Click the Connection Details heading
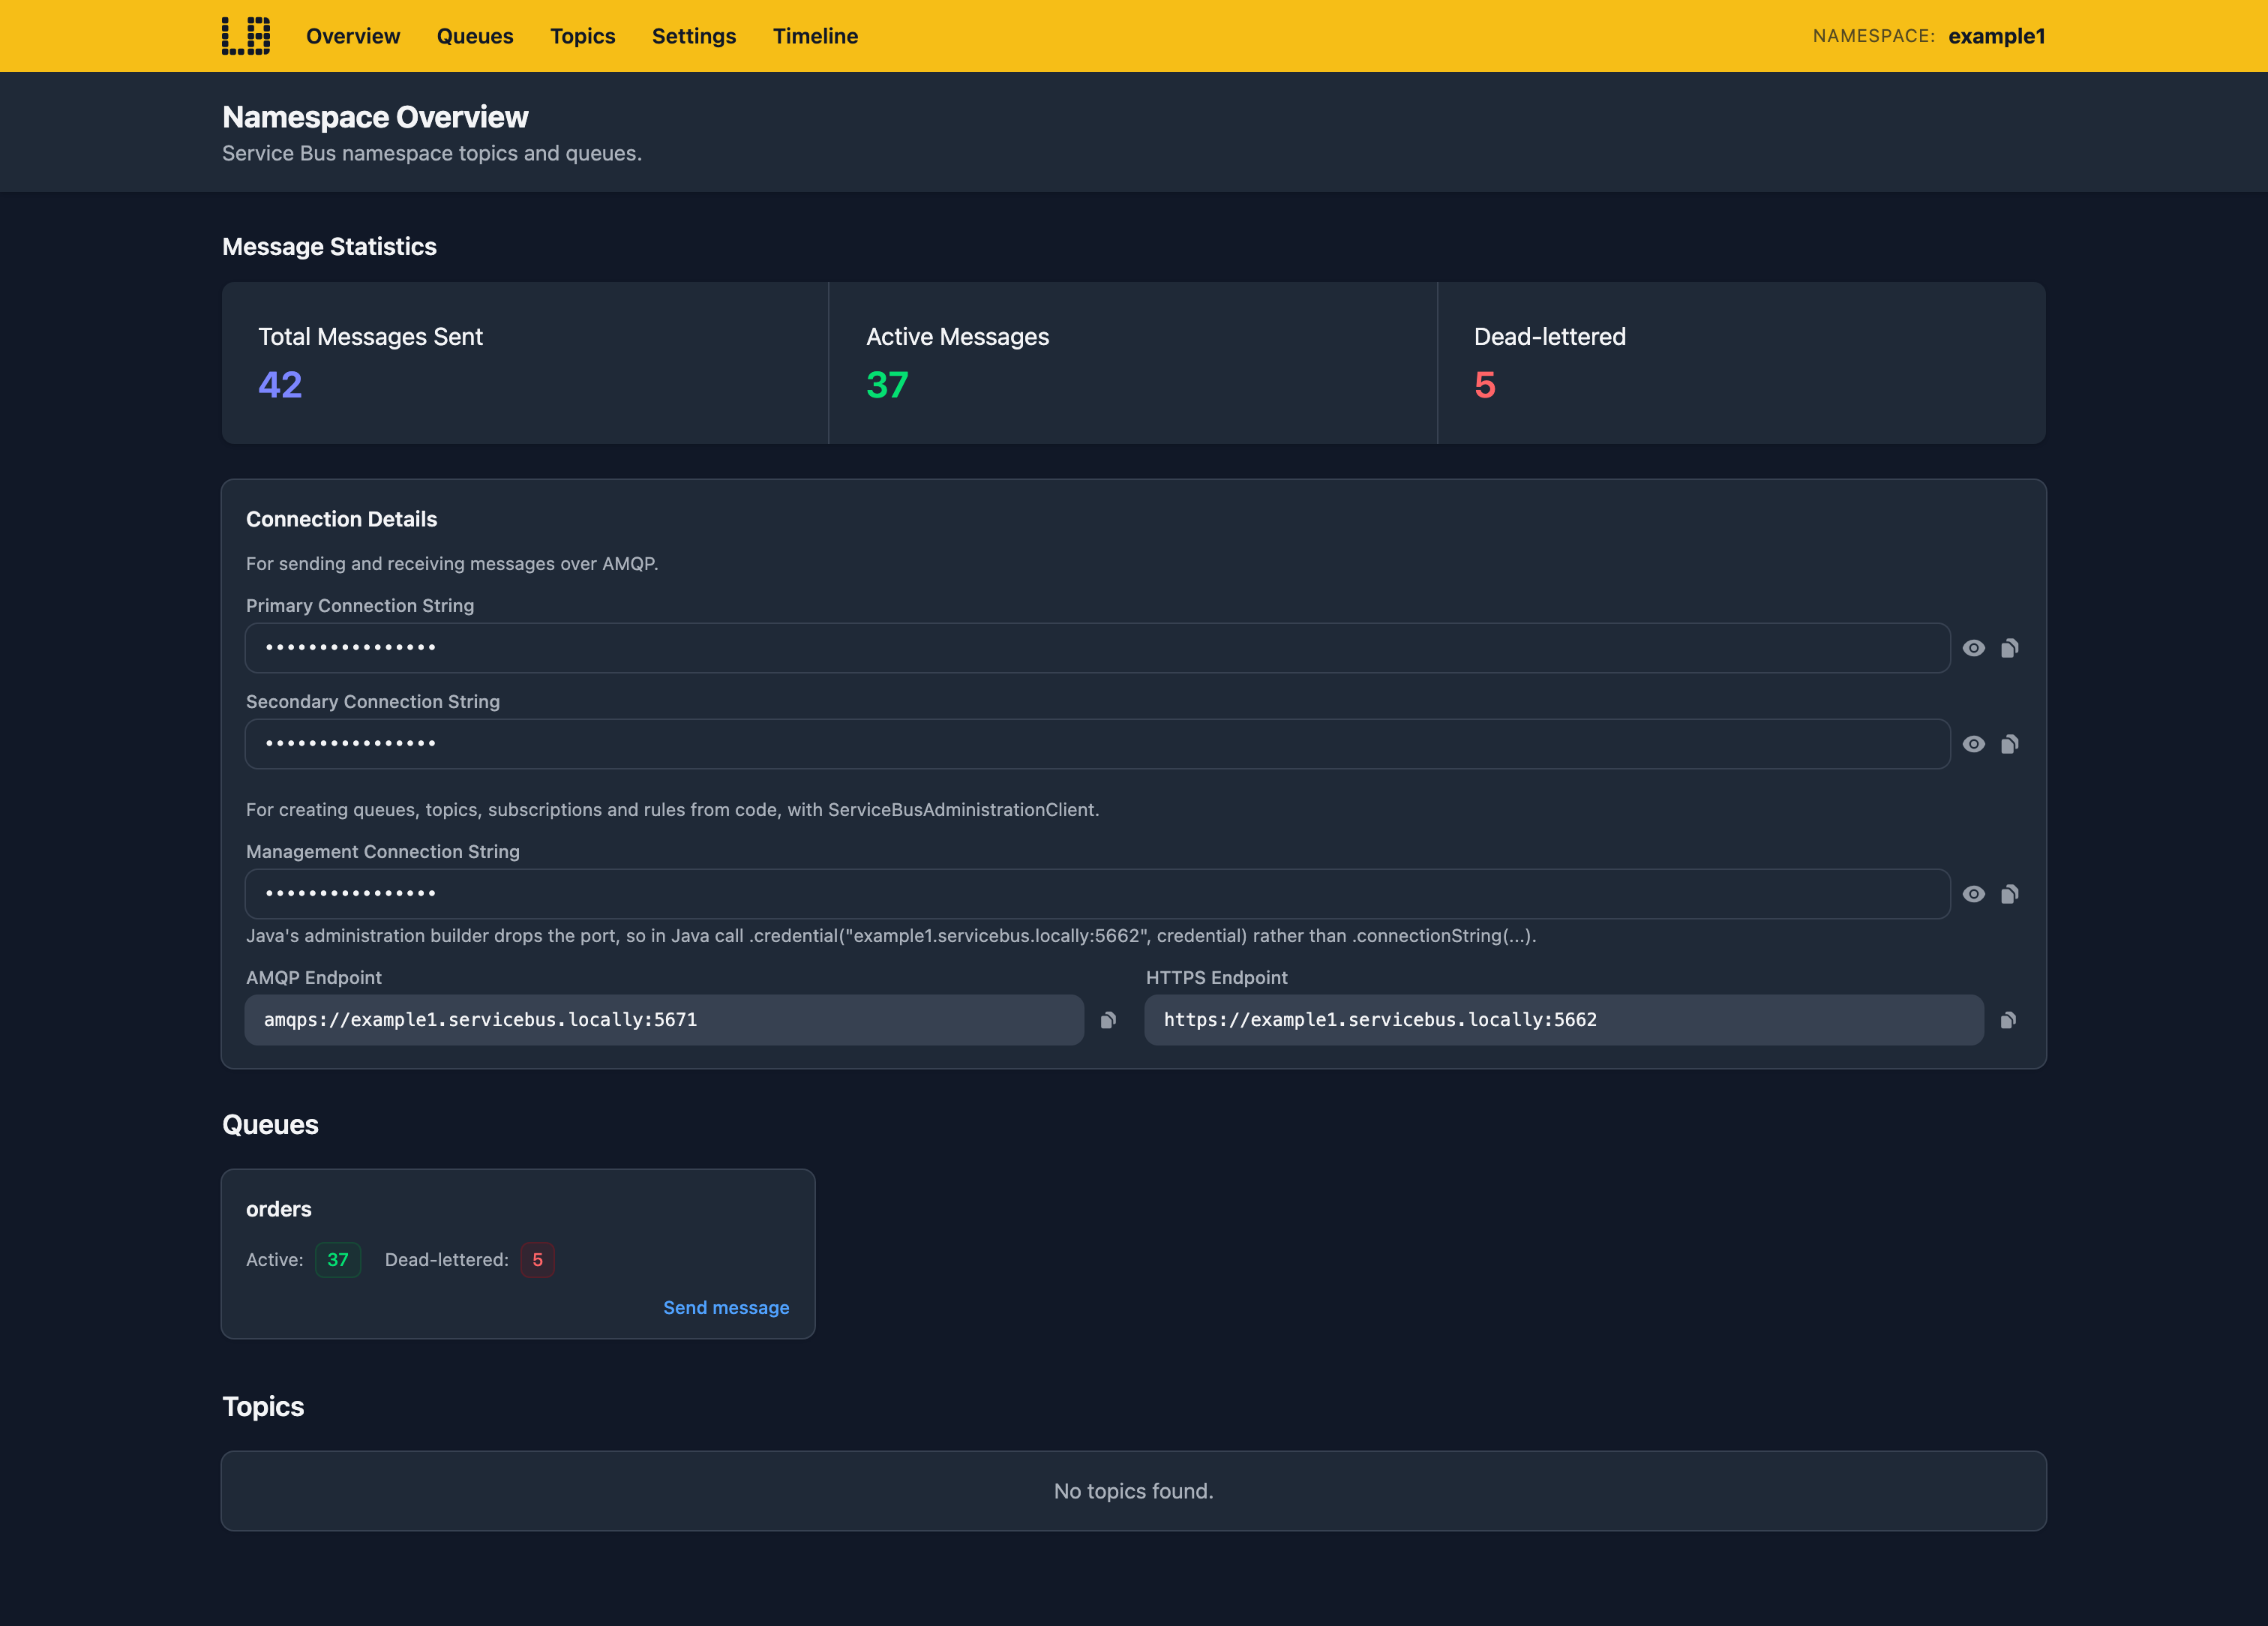This screenshot has height=1626, width=2268. click(x=341, y=519)
